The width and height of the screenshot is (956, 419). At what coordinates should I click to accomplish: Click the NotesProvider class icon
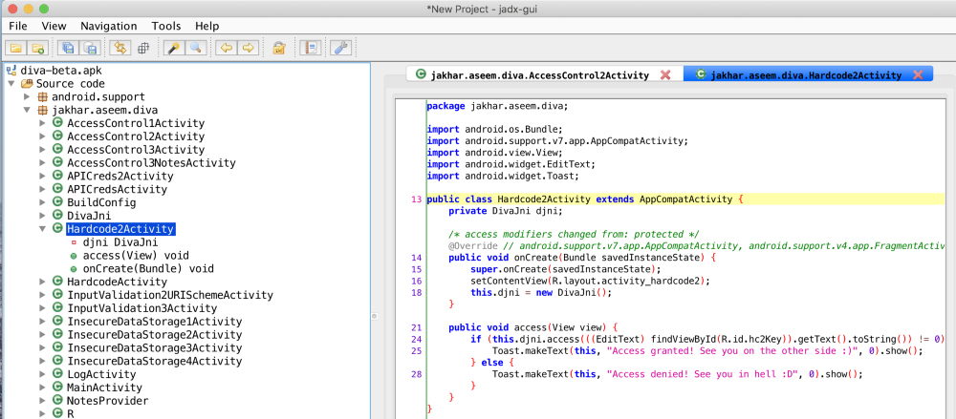[58, 401]
